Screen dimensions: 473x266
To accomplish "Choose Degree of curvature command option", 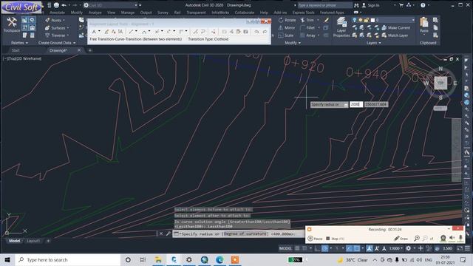I will pos(245,233).
